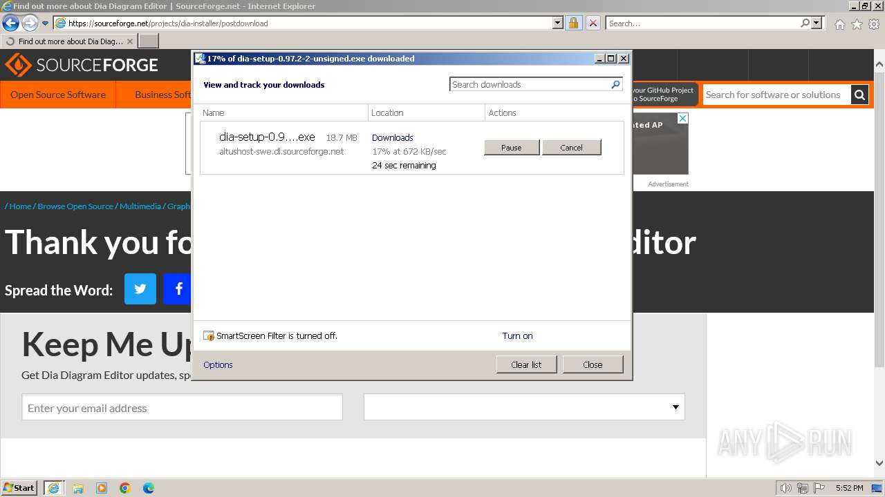Click the SourceForge search magnifier button
The width and height of the screenshot is (885, 497).
coord(859,95)
